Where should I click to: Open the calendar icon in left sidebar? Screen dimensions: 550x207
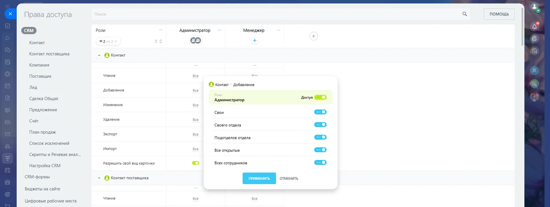tap(8, 86)
